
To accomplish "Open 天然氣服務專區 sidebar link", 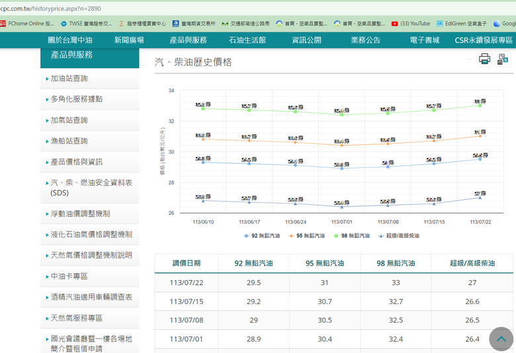I will tap(89, 318).
